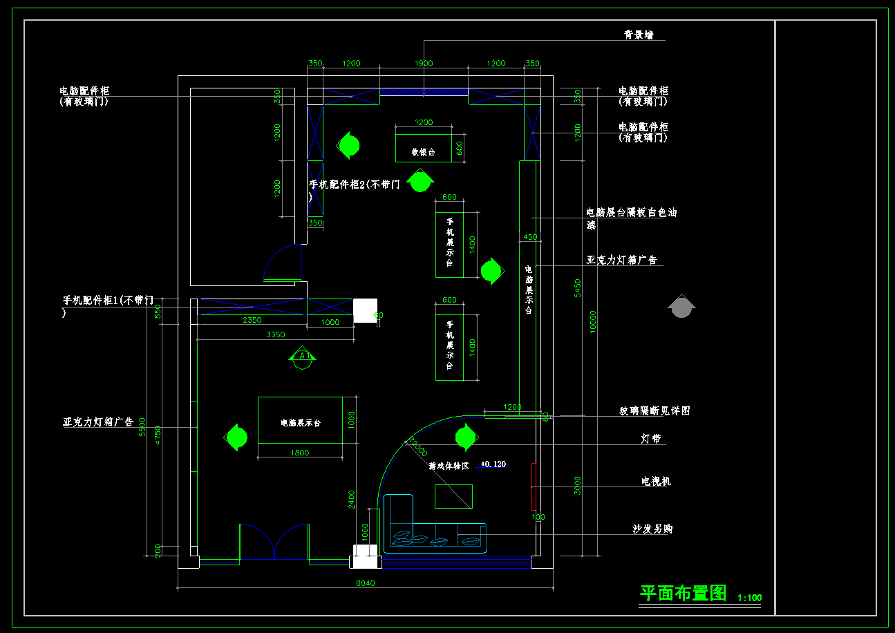Click the 电视机 annotation text
The height and width of the screenshot is (633, 895).
point(657,481)
